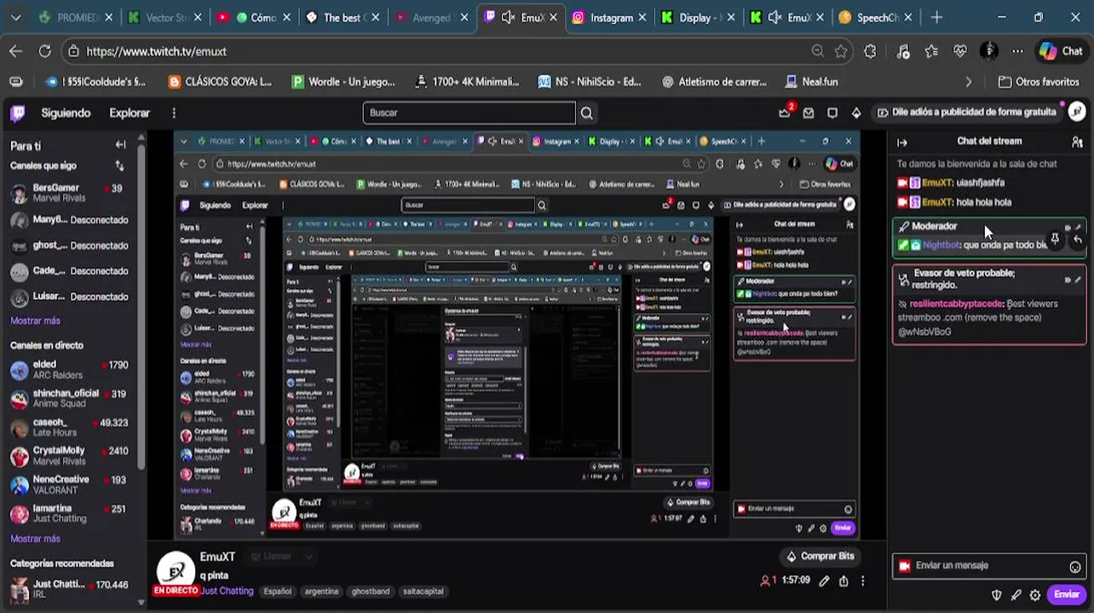The width and height of the screenshot is (1094, 613).
Task: Expand the browser tab search chevron
Action: pos(15,17)
